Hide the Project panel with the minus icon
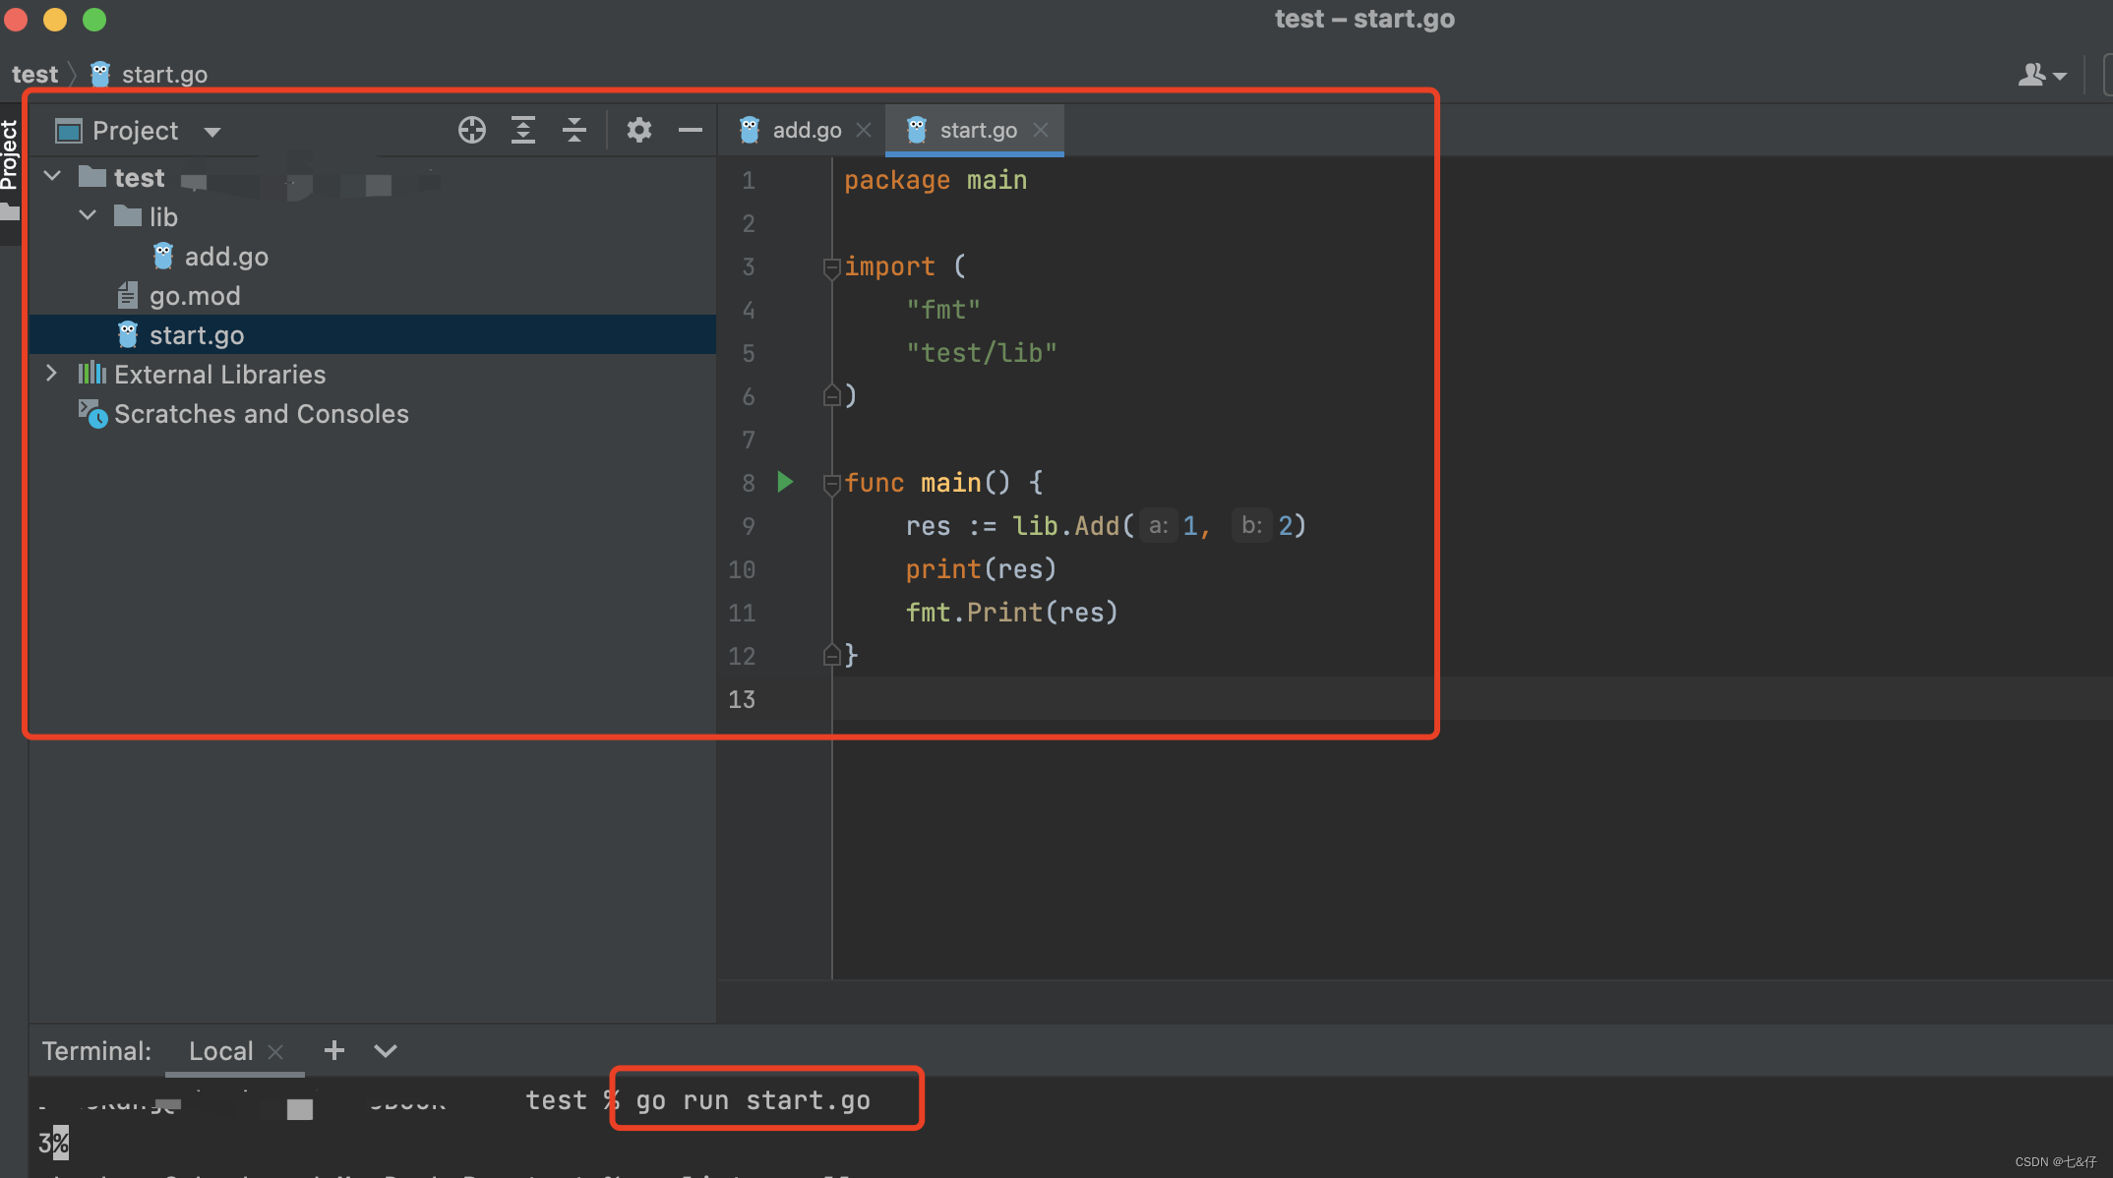2113x1178 pixels. click(x=691, y=130)
